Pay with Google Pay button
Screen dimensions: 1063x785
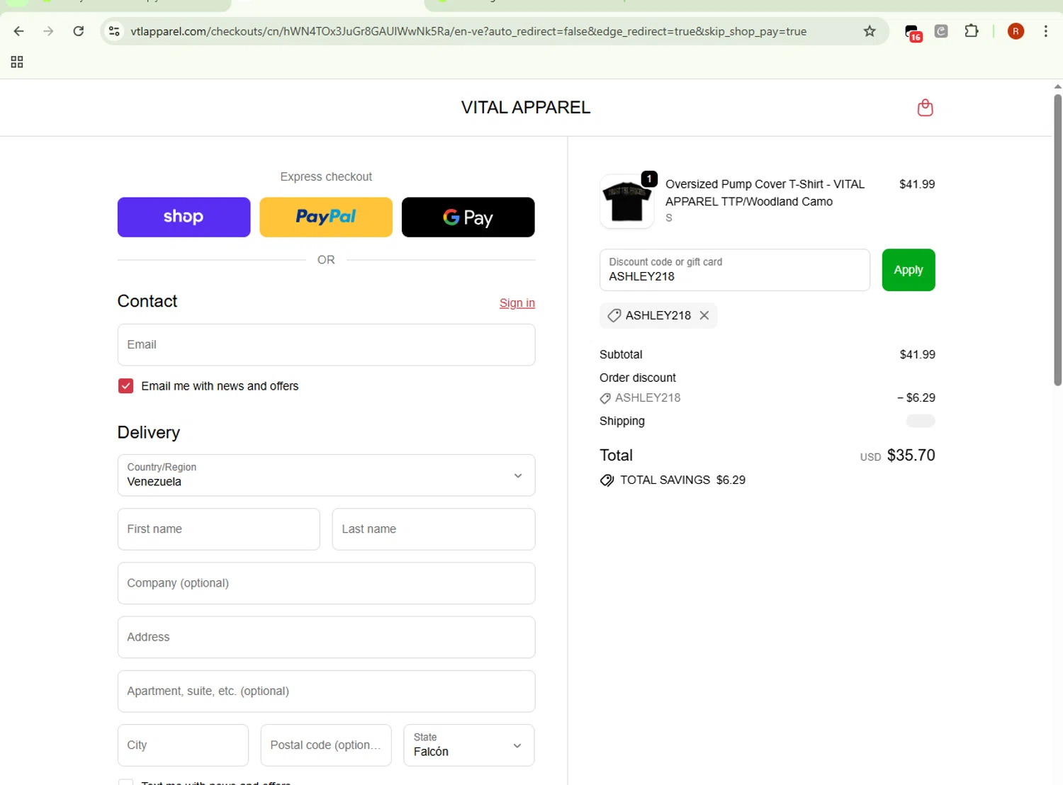(468, 217)
